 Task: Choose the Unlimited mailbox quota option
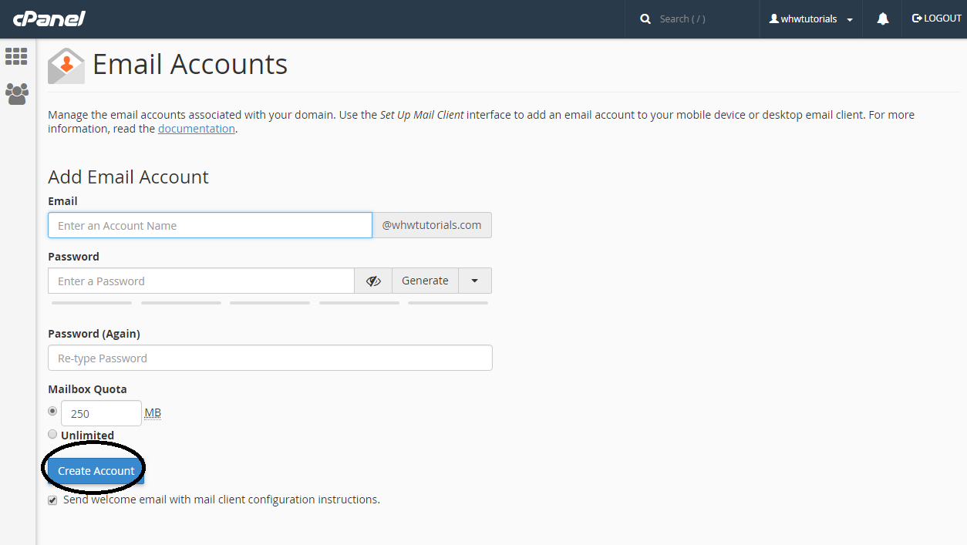[x=52, y=434]
